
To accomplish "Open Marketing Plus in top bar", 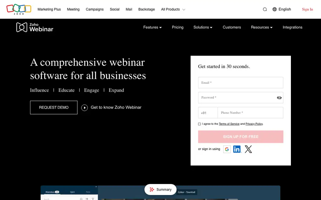I will click(49, 9).
